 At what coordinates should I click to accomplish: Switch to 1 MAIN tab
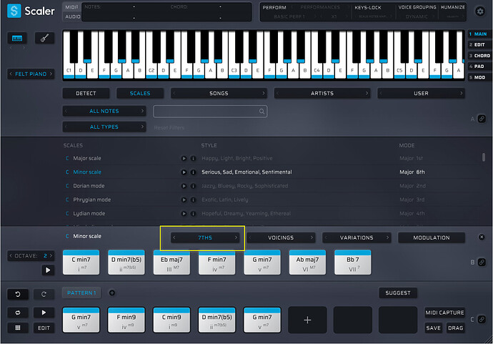(479, 34)
